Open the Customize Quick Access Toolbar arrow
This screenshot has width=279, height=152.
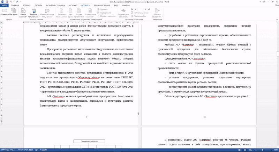click(x=20, y=2)
